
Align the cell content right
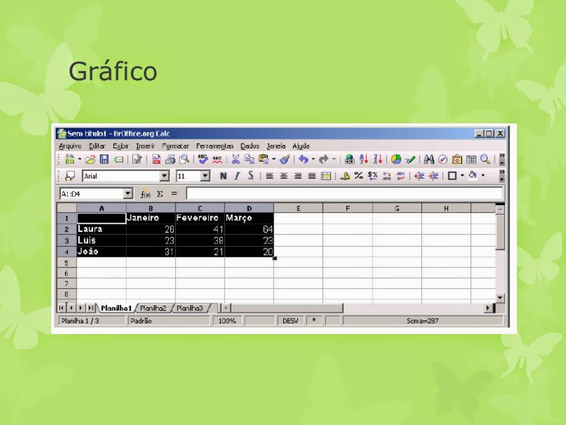point(298,176)
